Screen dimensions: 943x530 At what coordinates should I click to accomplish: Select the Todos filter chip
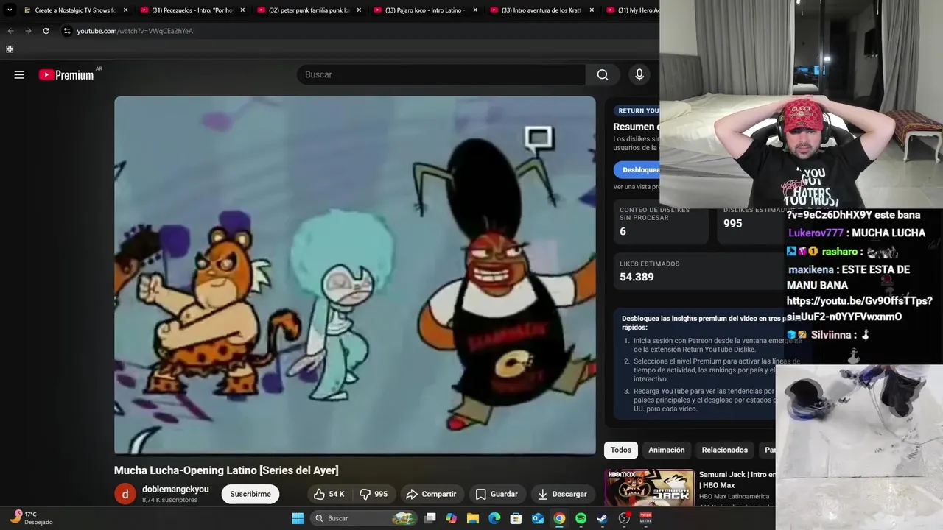click(x=621, y=450)
